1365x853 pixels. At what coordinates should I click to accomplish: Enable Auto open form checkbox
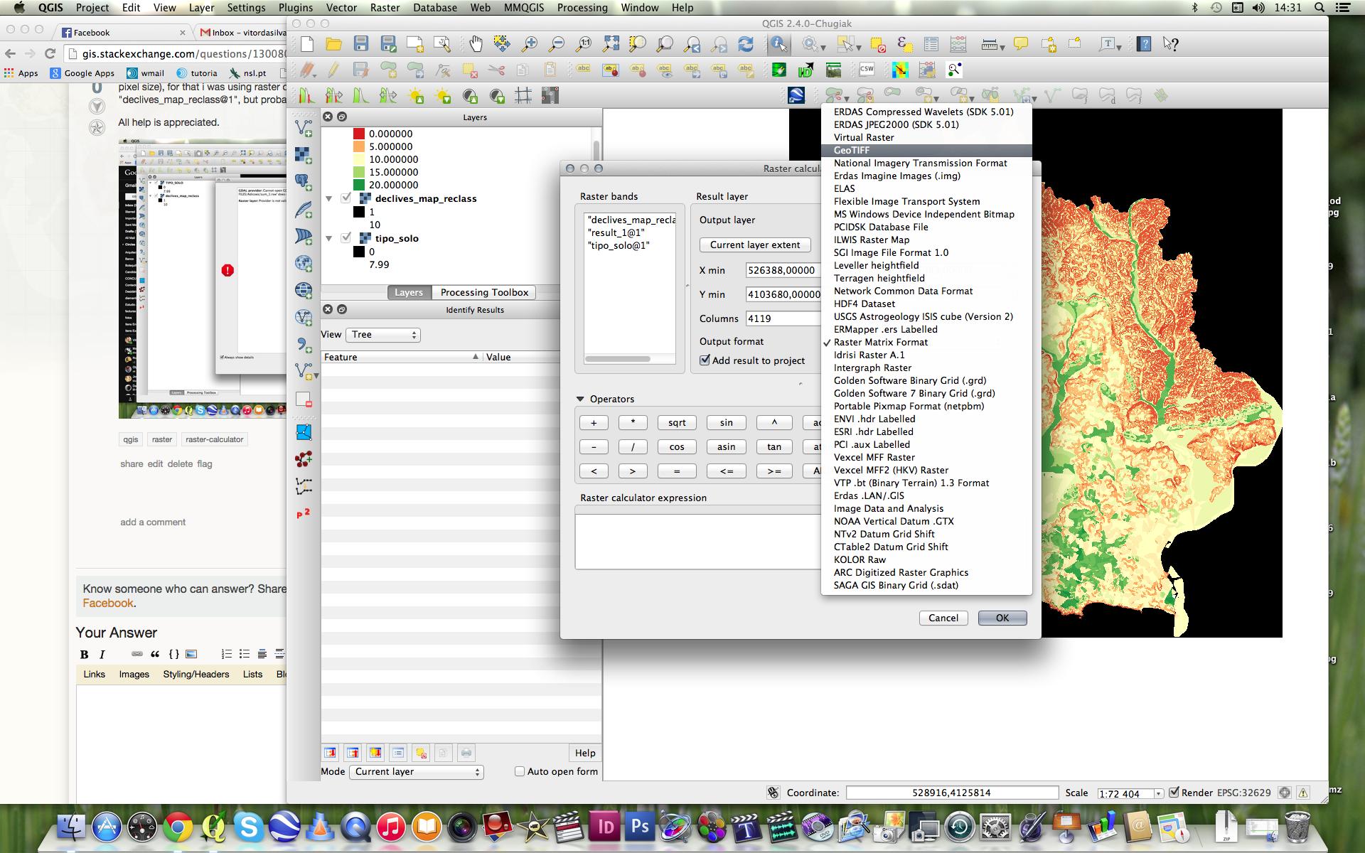pos(520,771)
